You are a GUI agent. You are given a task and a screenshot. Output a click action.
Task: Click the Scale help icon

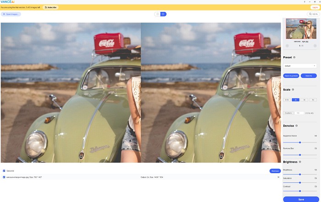(x=293, y=90)
